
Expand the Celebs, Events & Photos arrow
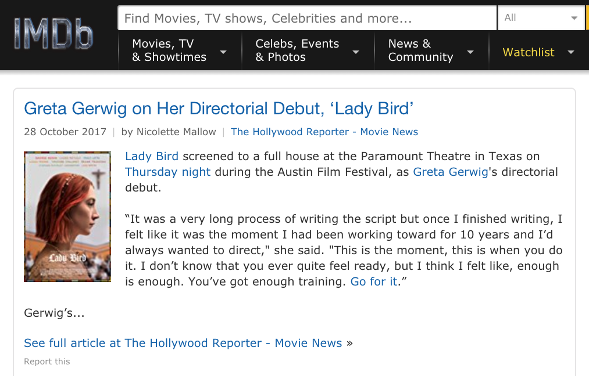click(x=356, y=52)
